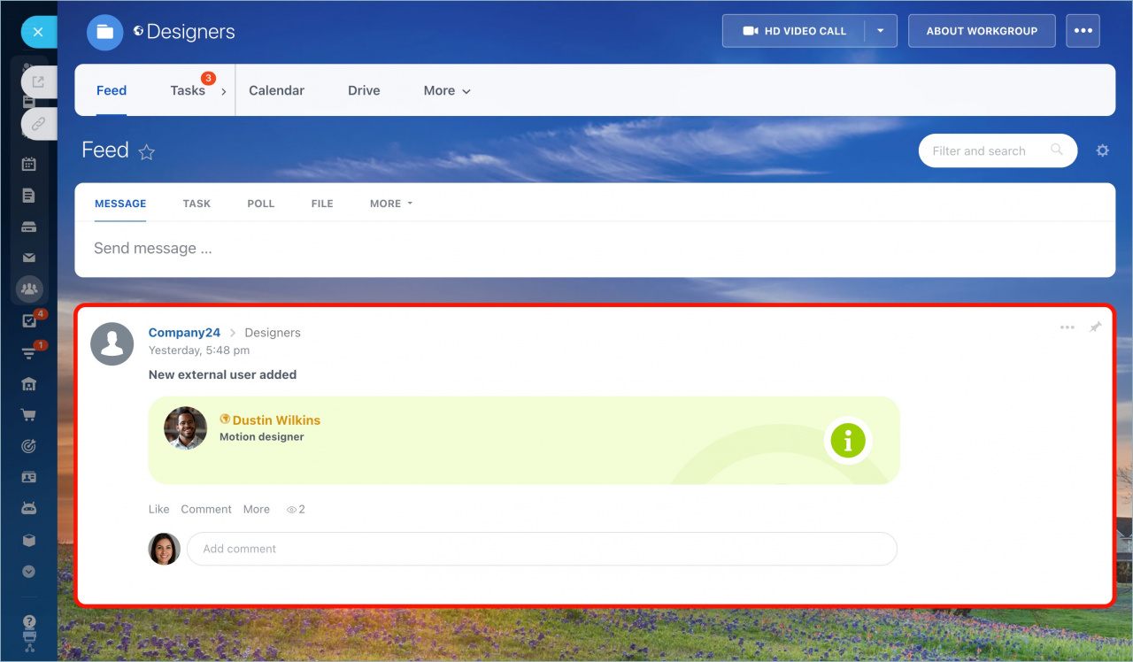
Task: Open the contact card icon in the sidebar
Action: coord(28,477)
